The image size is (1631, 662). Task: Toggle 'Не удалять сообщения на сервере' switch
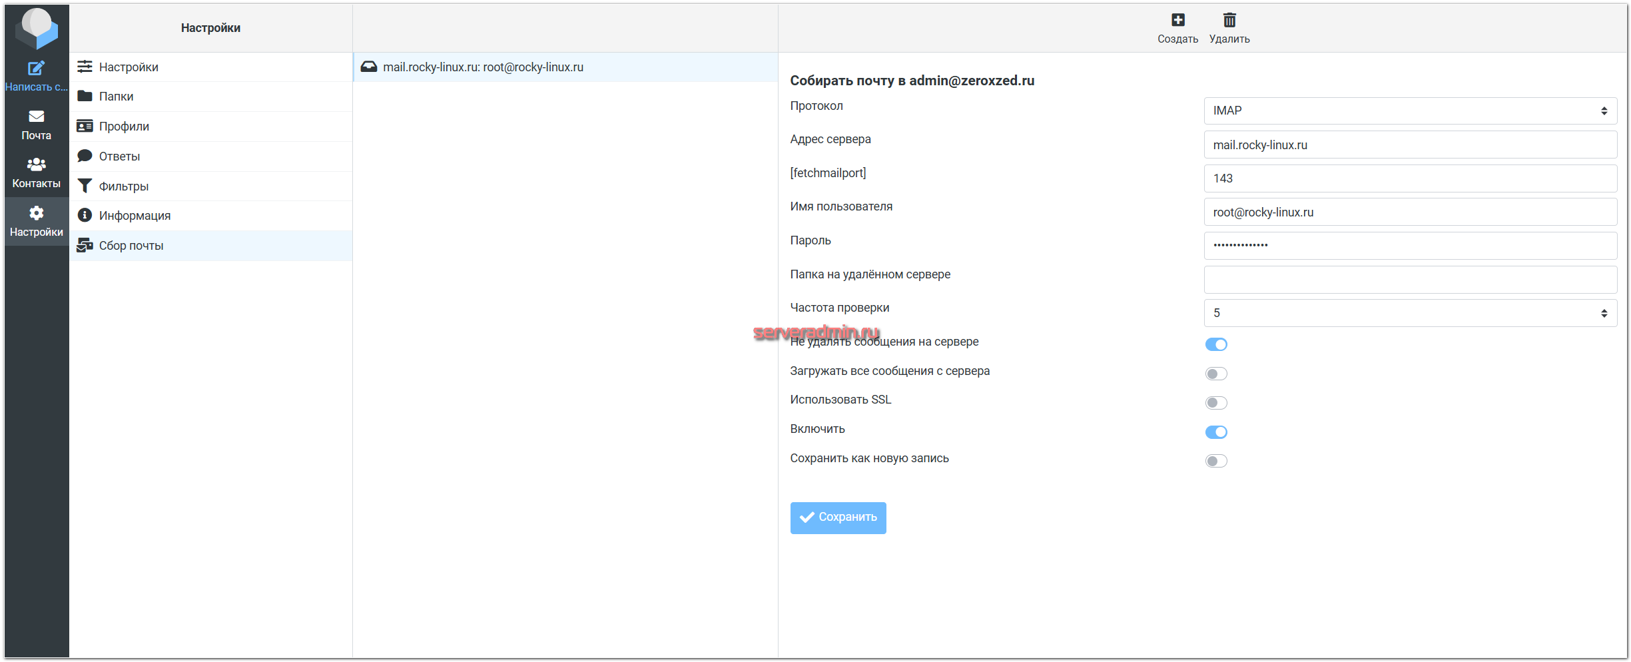(1215, 344)
